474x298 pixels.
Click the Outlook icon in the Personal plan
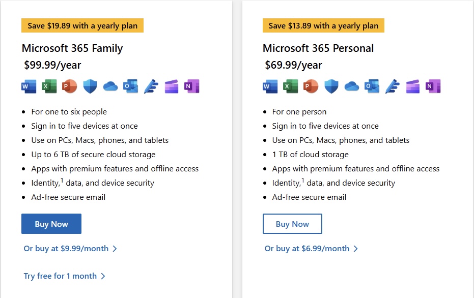point(372,86)
